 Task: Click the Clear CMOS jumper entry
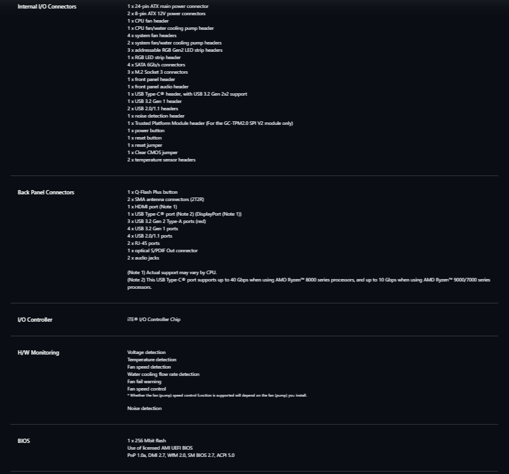coord(152,152)
